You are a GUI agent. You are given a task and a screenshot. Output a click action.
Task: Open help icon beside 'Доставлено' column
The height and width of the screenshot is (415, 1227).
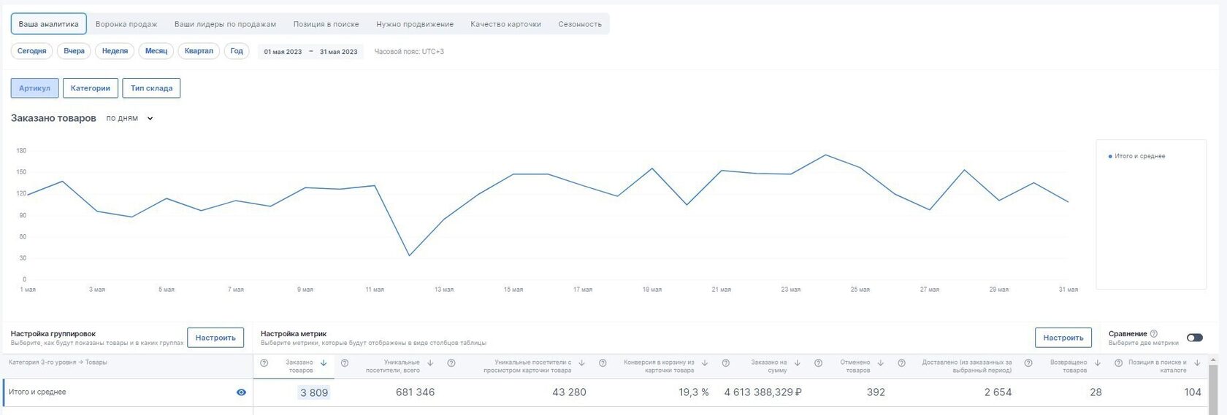pos(901,362)
